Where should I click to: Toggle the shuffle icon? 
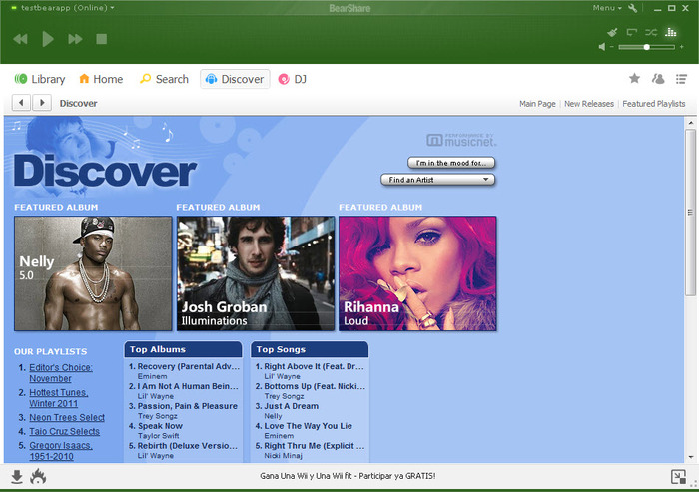click(651, 32)
